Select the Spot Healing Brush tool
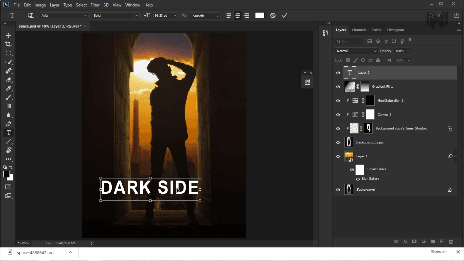The height and width of the screenshot is (261, 464). point(8,71)
